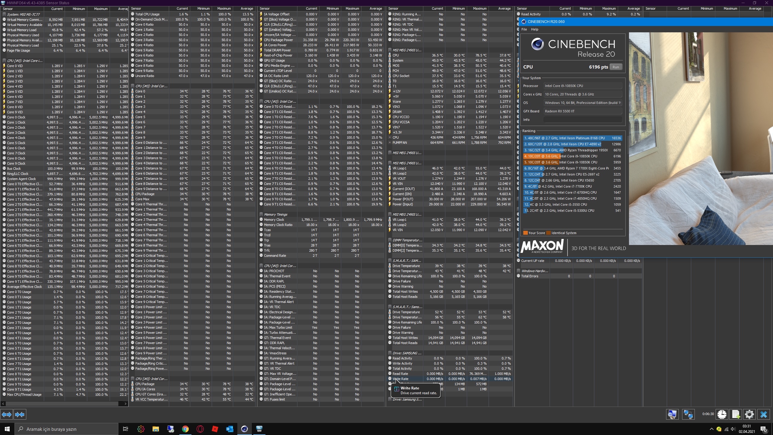
Task: Select the Total CPU Usage row
Action: coord(192,14)
